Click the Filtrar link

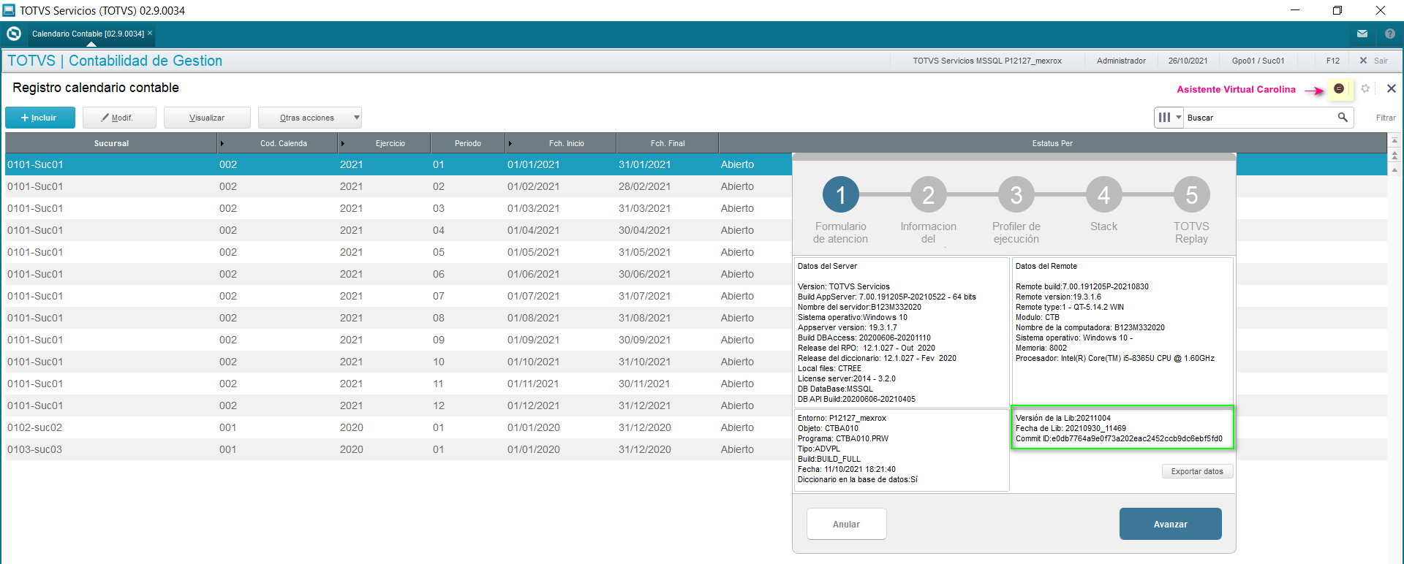(x=1386, y=118)
